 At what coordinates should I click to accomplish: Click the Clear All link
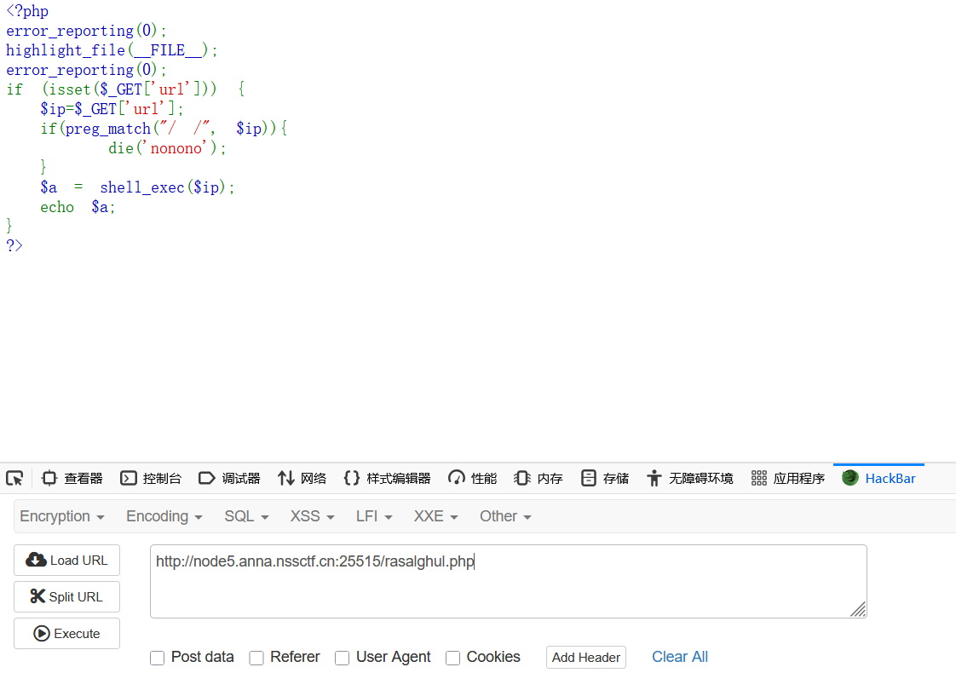click(679, 656)
